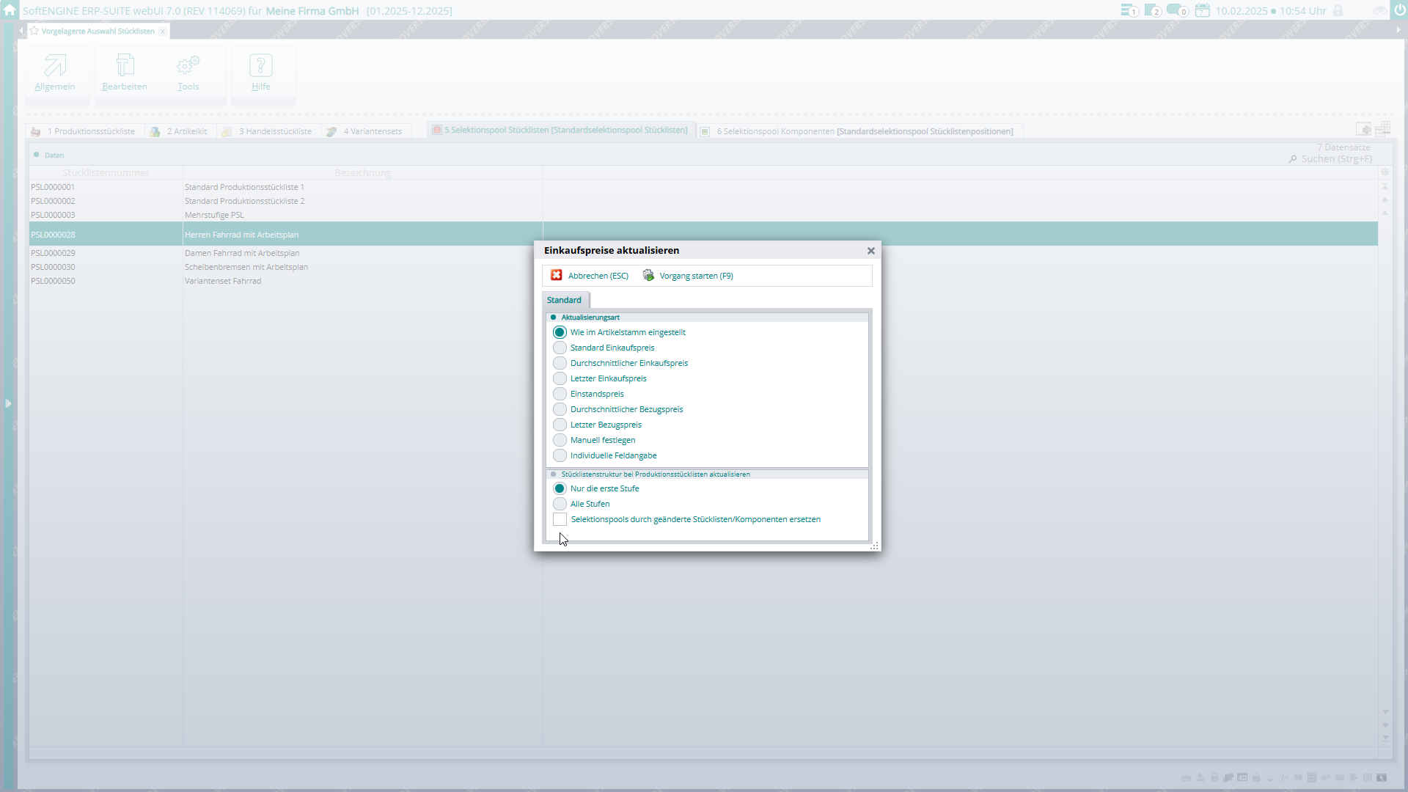Switch to the Standard tab in dialog
Screen dimensions: 1408x792
(x=564, y=300)
